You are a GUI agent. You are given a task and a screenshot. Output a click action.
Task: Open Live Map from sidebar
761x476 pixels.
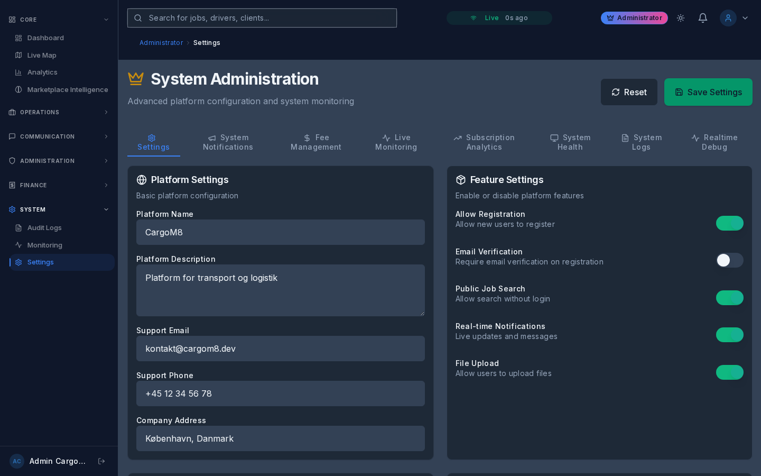[42, 55]
